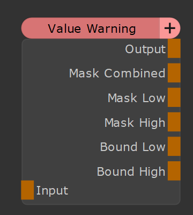193x215 pixels.
Task: Click the dark canvas below the node
Action: [x=96, y=210]
